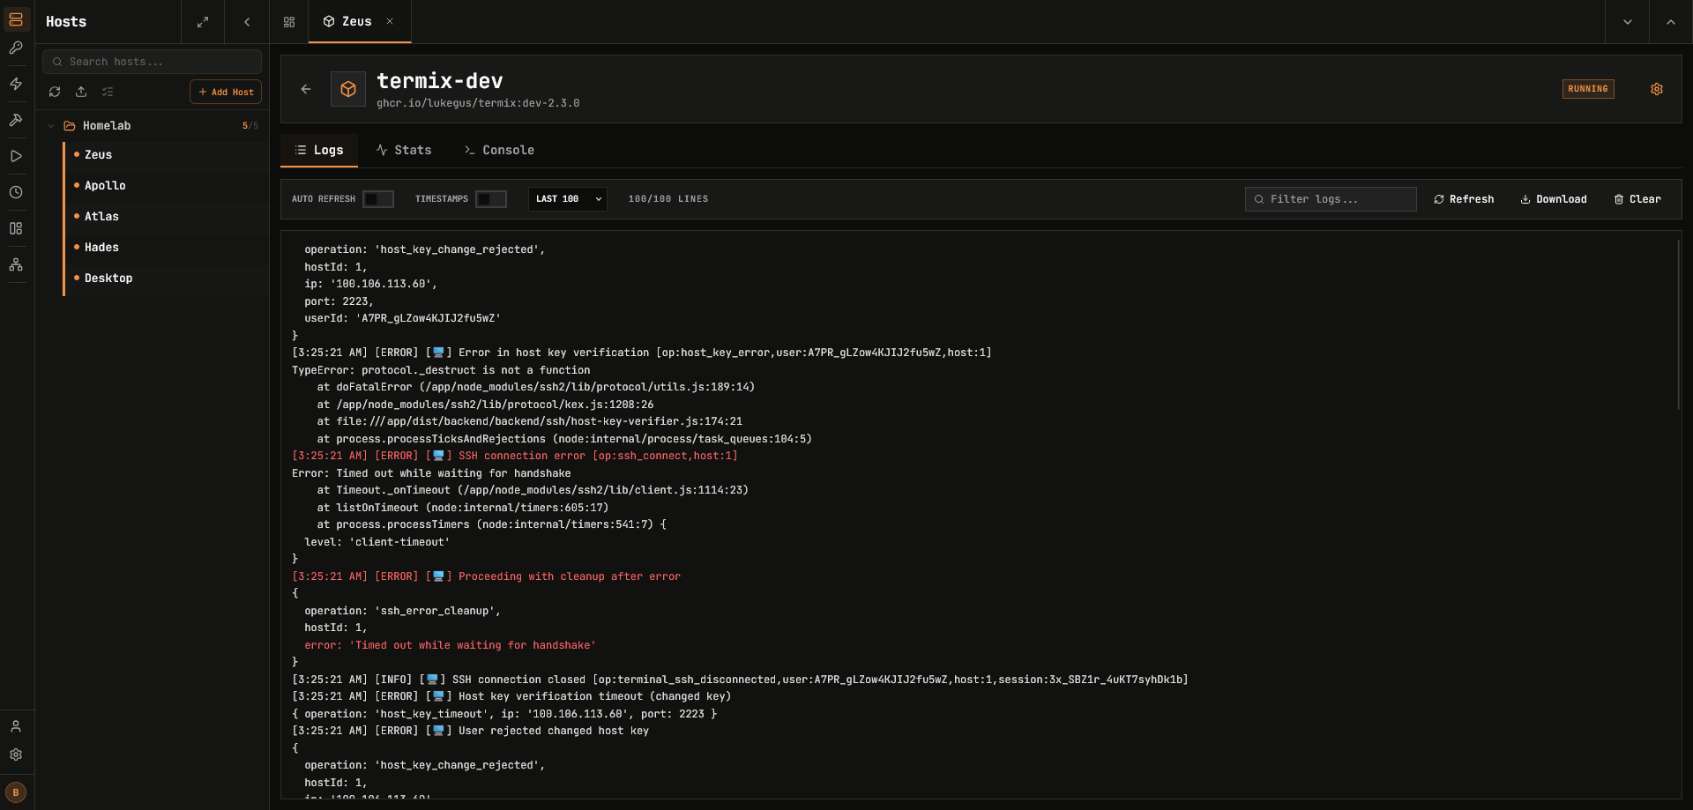Collapse the top bar with up chevron

pos(1671,22)
